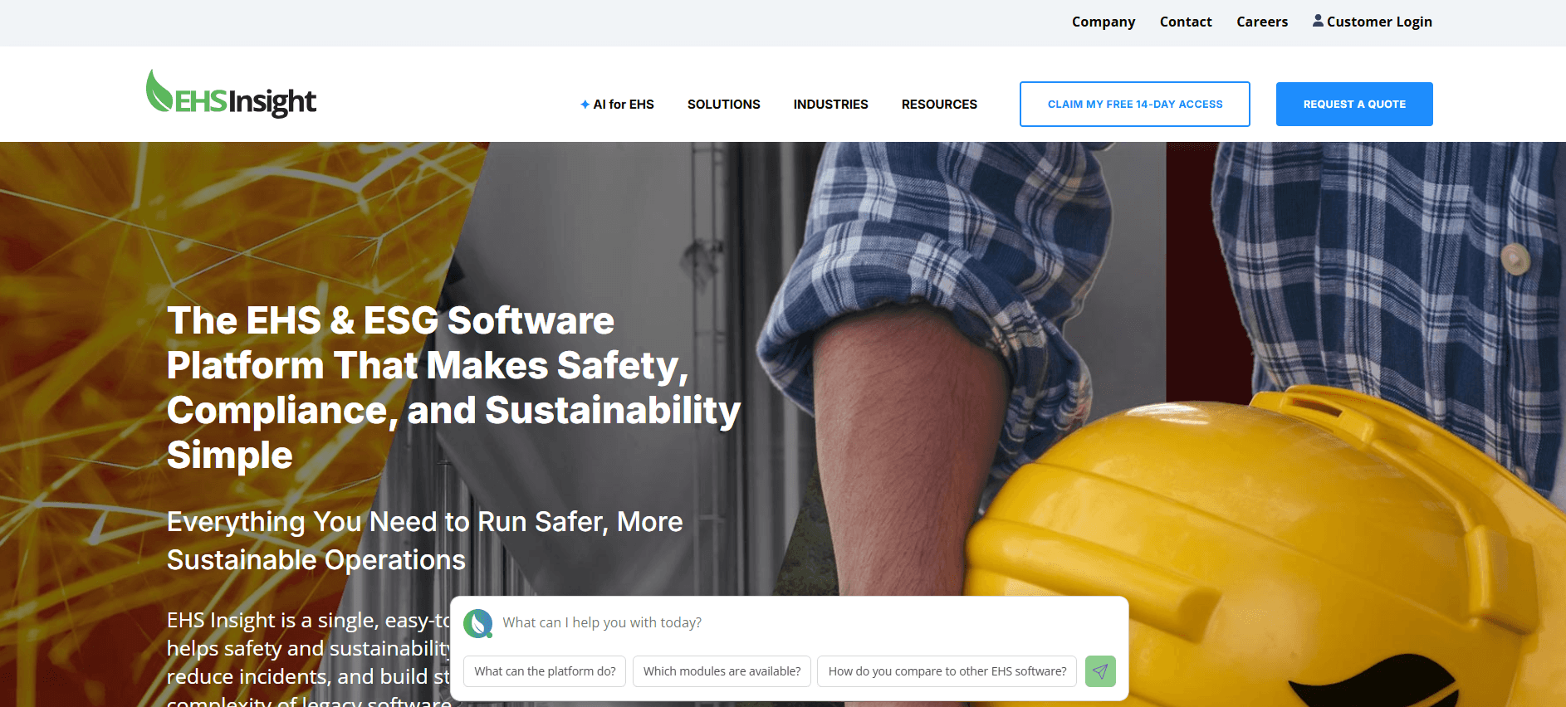Click the EHS Insight logo

pos(231,94)
